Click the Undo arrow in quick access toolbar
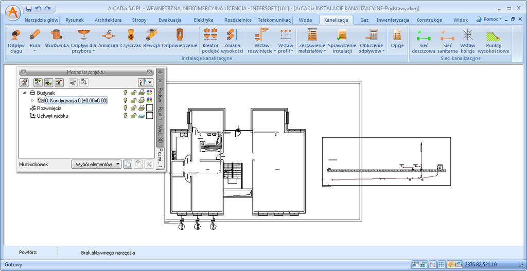The width and height of the screenshot is (527, 271). [38, 8]
